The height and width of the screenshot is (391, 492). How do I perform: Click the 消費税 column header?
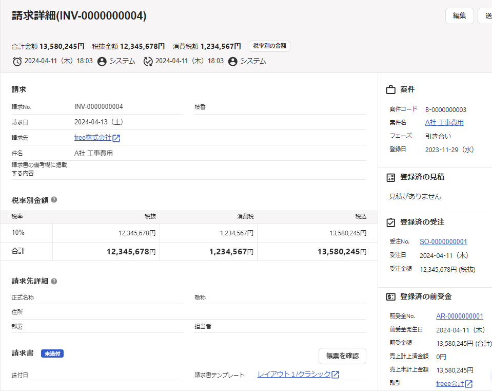point(245,216)
